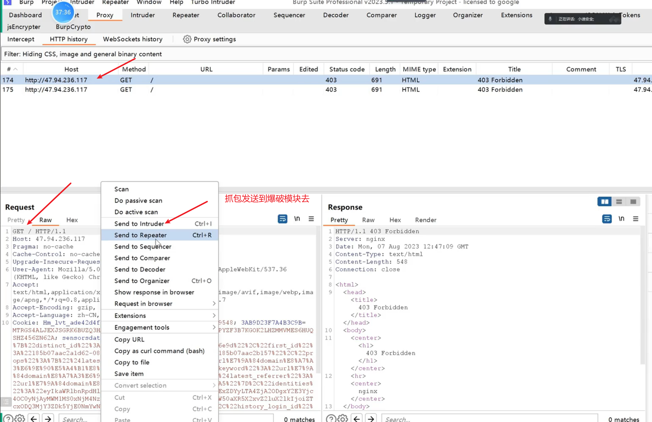Viewport: 652px width, 422px height.
Task: Toggle non-printable characters in Response panel
Action: [621, 219]
